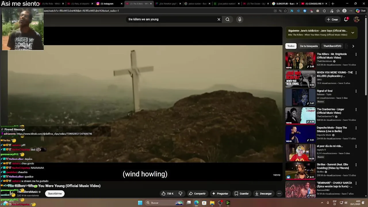Expand the up next playlist panel

353,32
